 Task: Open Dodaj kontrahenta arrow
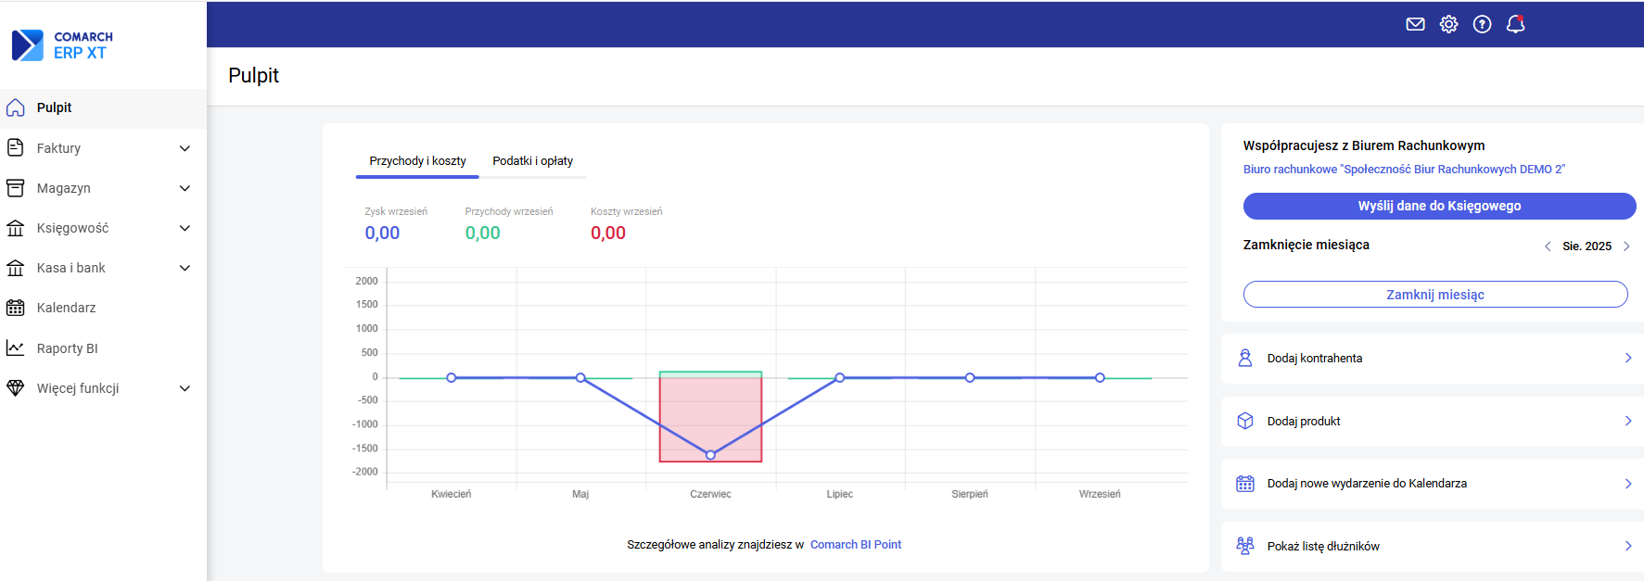click(1628, 358)
